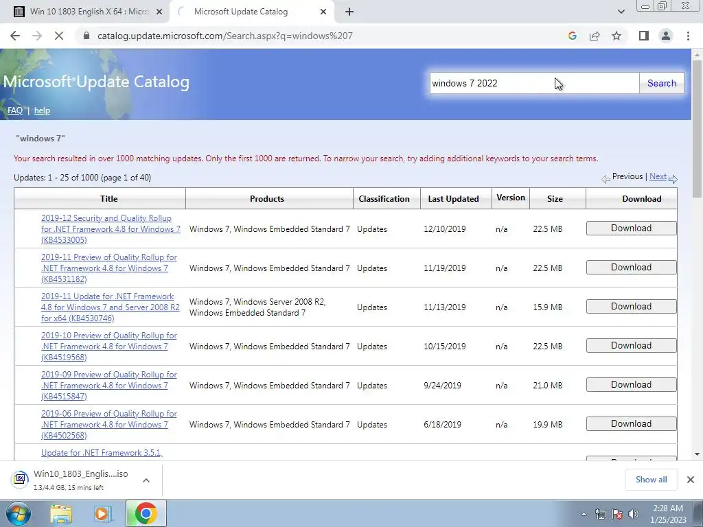Download the 11/19/2019 update
The height and width of the screenshot is (527, 703).
click(x=632, y=267)
